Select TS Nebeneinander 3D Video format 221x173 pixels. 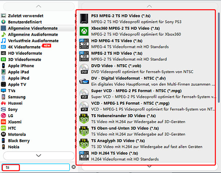147,119
